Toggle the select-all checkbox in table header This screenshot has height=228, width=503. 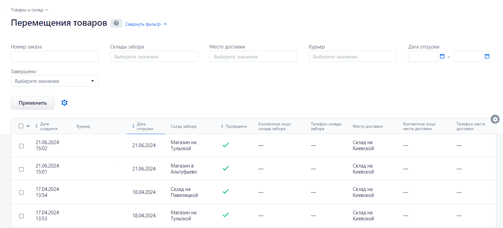point(21,126)
